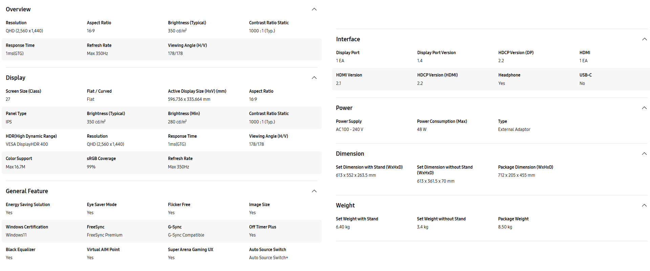Collapse the Interface section chevron

point(644,39)
